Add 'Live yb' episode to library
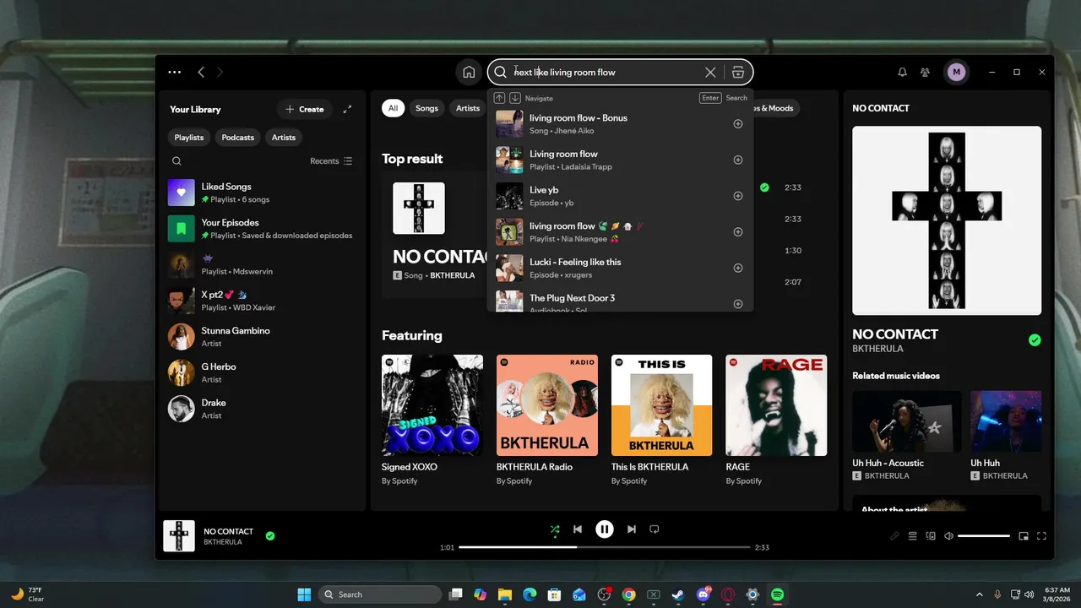The image size is (1081, 608). (738, 196)
